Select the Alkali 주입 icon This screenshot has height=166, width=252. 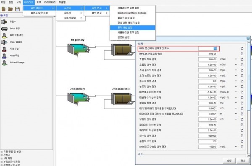click(4, 56)
